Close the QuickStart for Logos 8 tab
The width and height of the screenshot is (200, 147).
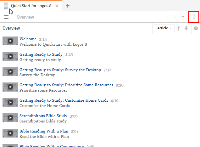tap(57, 6)
